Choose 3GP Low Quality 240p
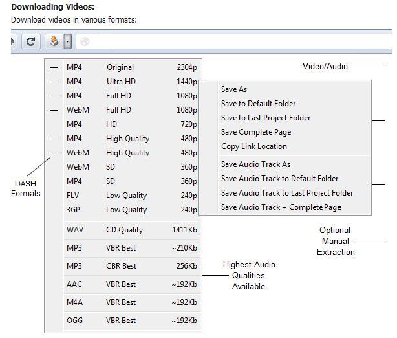The width and height of the screenshot is (397, 338). [123, 210]
